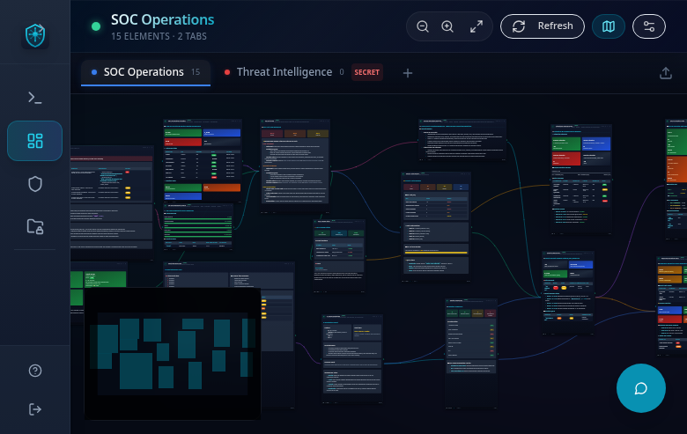Open the shield security section

coord(35,184)
